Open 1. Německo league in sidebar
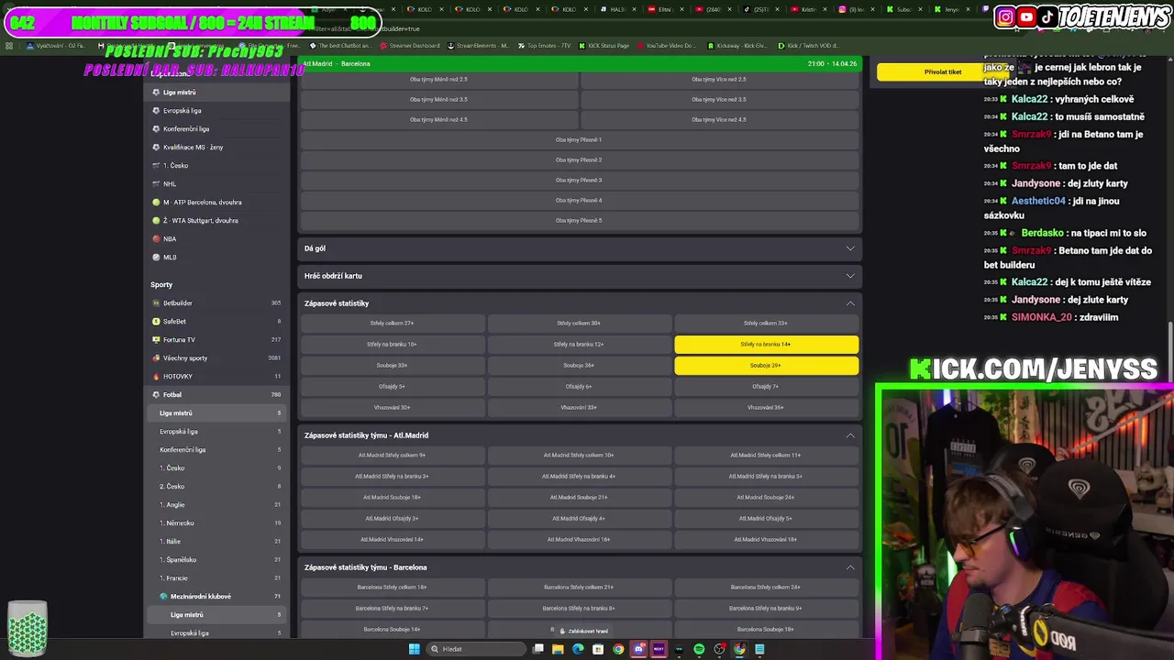The width and height of the screenshot is (1174, 660). (x=216, y=523)
